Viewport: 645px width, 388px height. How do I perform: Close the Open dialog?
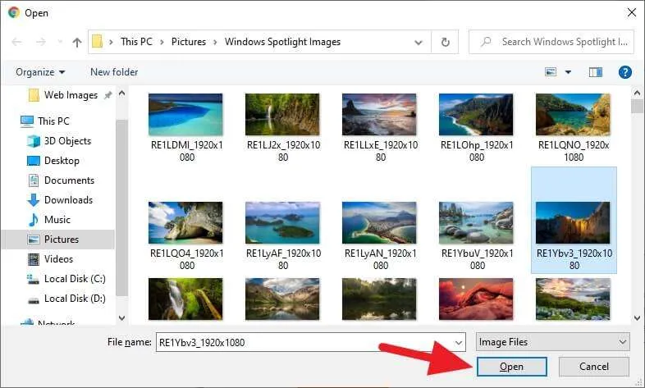click(632, 13)
